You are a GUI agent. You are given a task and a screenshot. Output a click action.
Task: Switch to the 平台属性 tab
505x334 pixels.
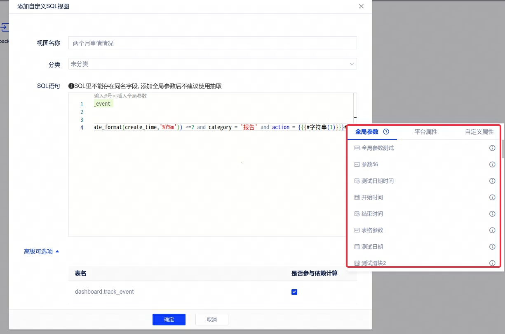(x=425, y=132)
